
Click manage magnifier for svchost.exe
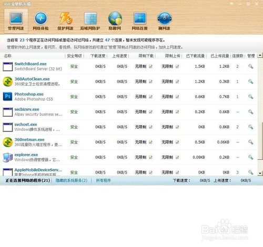pos(250,127)
